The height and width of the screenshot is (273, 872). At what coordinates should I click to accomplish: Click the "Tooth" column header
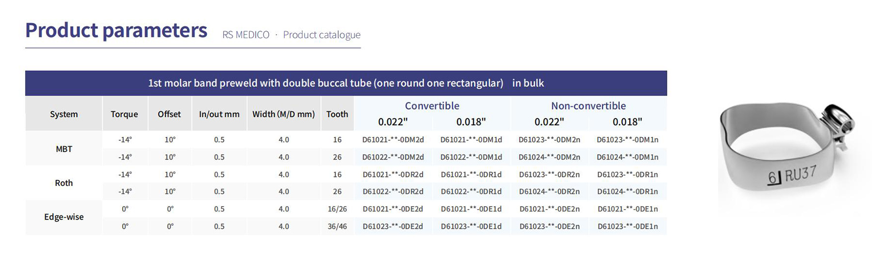(337, 114)
